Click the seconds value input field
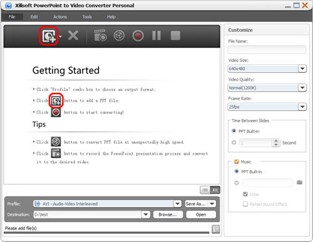 pos(256,143)
